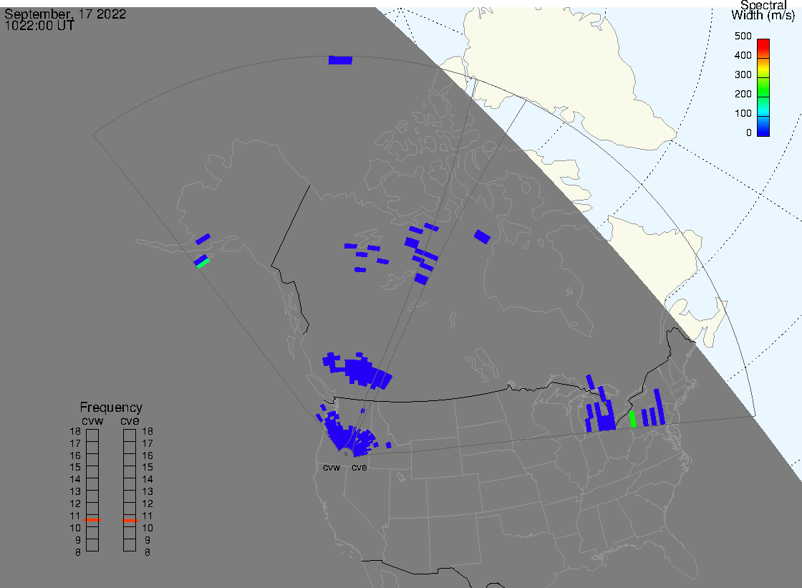This screenshot has width=802, height=588.
Task: Click the red marker on cvw frequency bar
Action: coord(92,520)
